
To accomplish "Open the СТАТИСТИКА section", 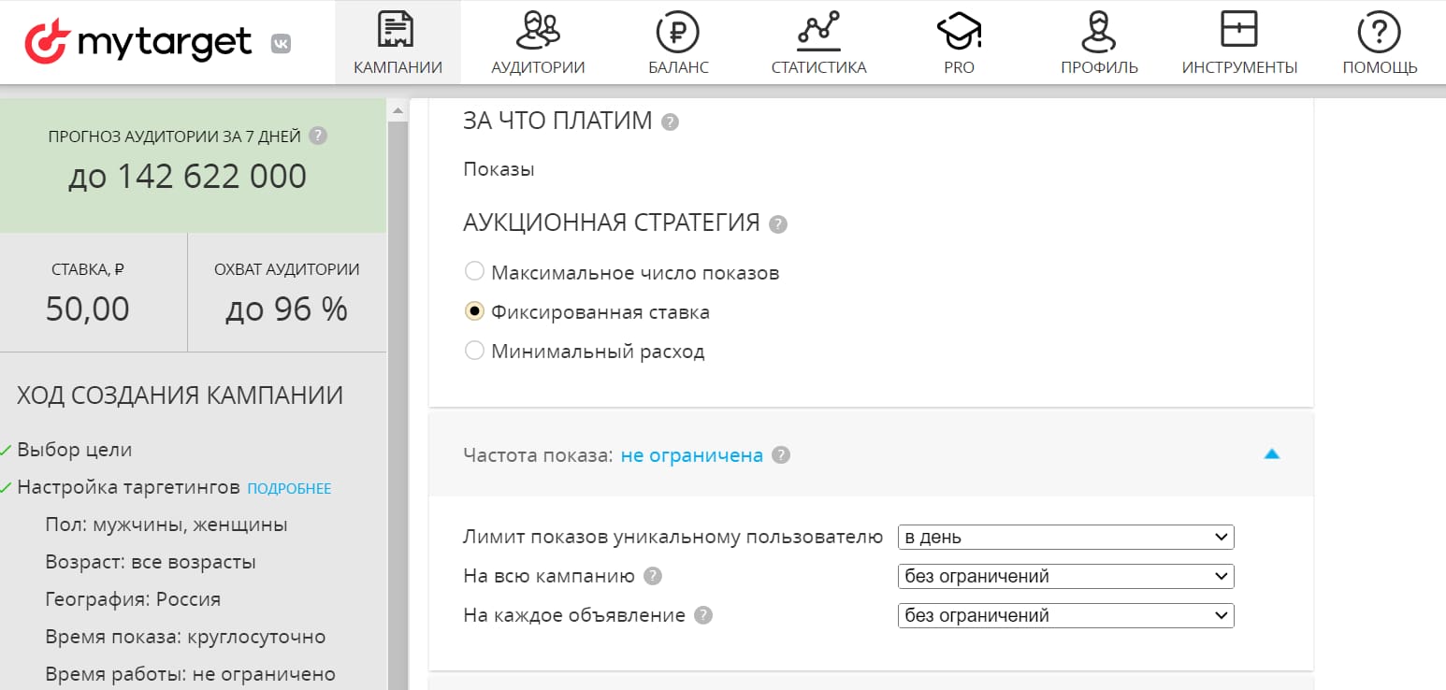I will [x=818, y=41].
